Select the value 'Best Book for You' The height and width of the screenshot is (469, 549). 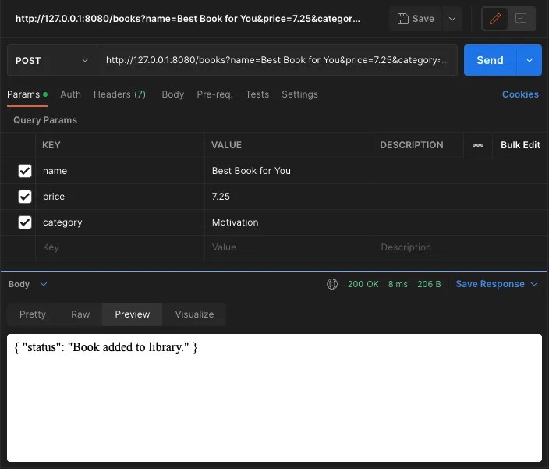coord(251,171)
